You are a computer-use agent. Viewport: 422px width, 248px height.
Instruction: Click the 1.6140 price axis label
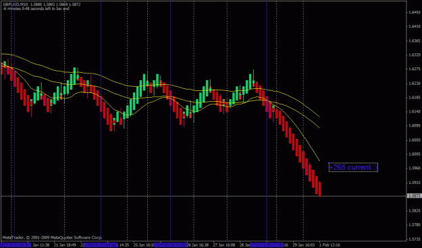tap(414, 111)
